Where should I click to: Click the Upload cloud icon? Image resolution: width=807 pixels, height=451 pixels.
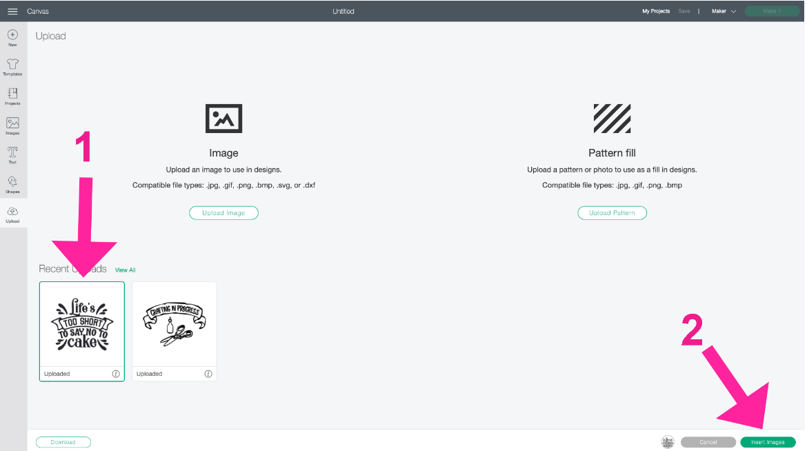(x=12, y=211)
